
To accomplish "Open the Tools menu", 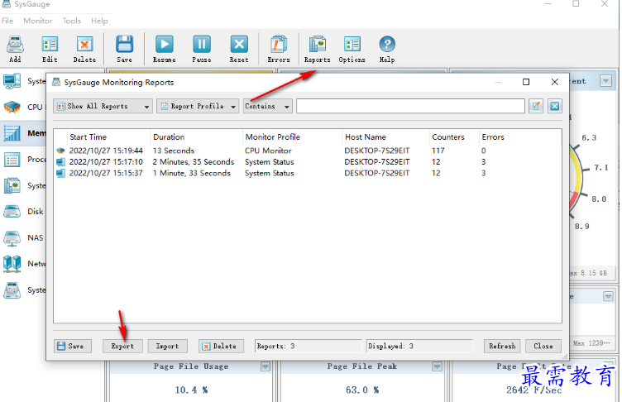I will [72, 21].
